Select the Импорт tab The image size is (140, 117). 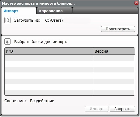[x=19, y=11]
